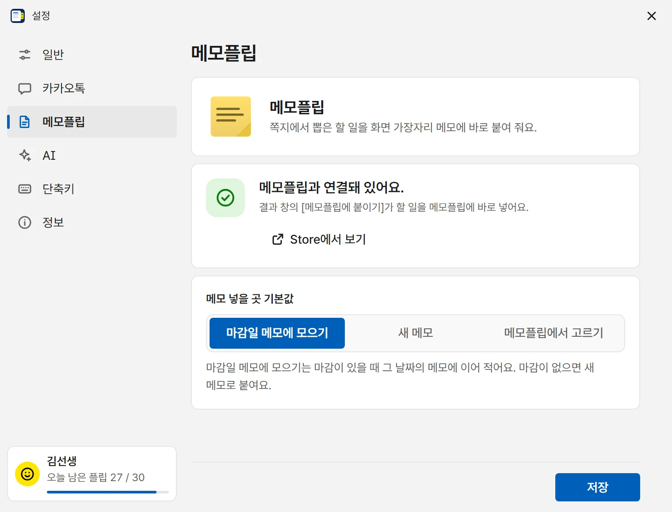This screenshot has width=672, height=512.
Task: Click the yellow smiley avatar icon
Action: [27, 474]
